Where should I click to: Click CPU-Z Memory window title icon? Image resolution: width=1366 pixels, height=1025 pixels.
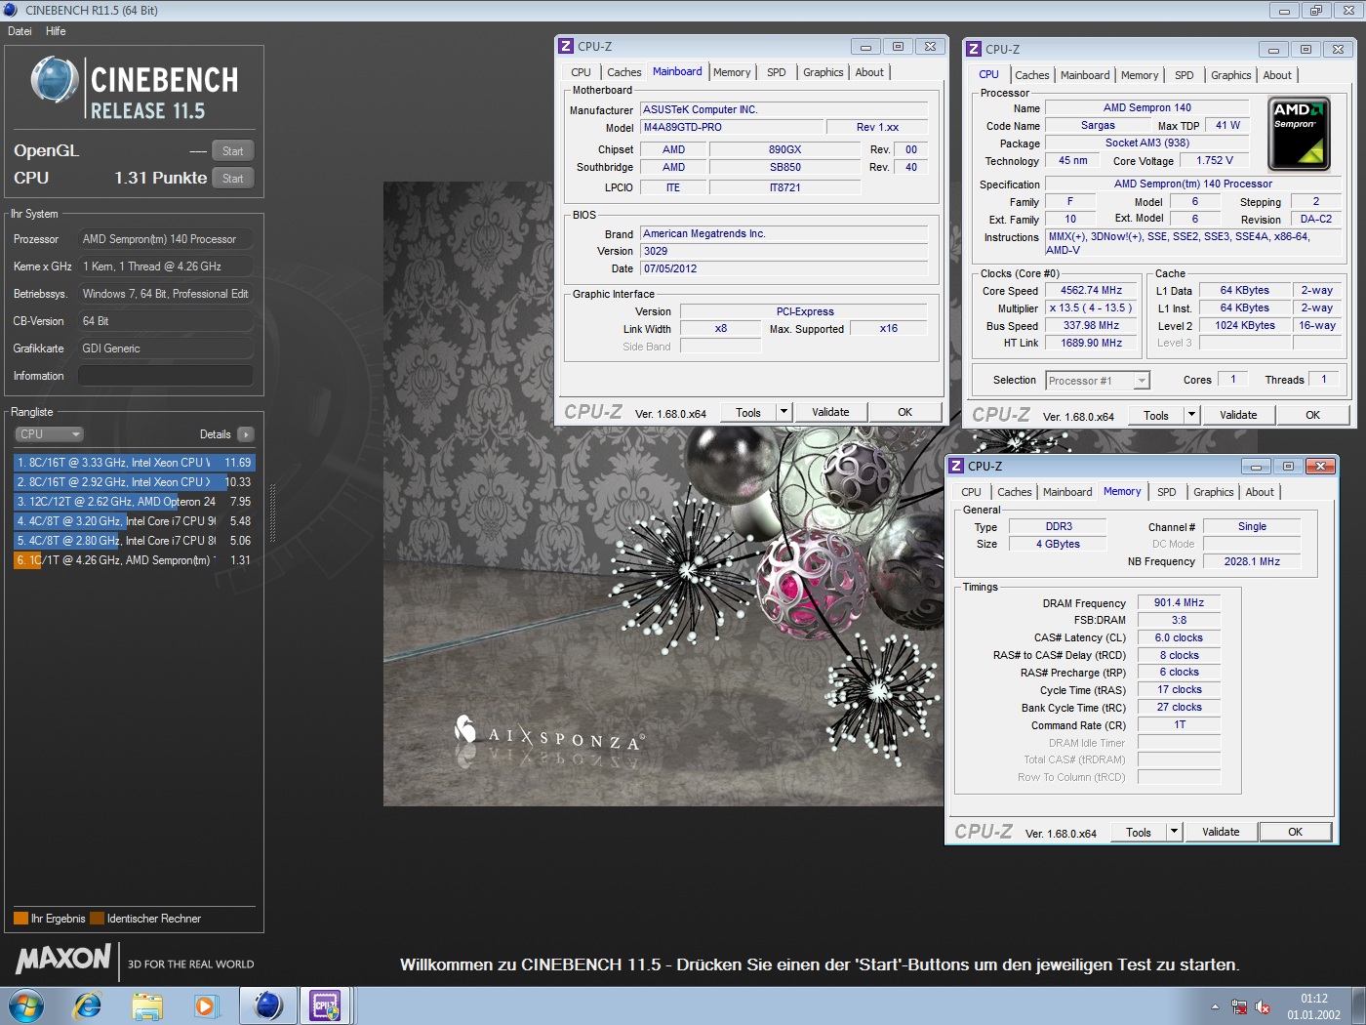(956, 466)
